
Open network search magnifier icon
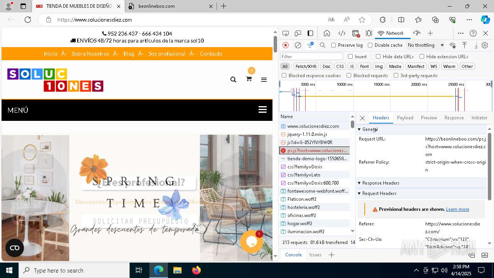(323, 45)
